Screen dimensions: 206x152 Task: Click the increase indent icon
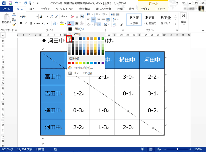coord(118,15)
